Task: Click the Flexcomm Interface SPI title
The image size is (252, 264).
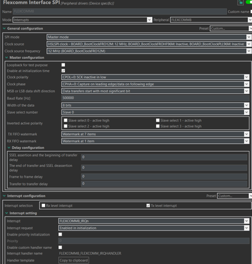Action: (x=31, y=3)
